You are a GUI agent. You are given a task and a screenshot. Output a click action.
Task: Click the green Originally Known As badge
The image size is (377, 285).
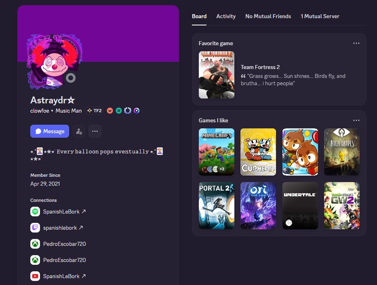[118, 110]
